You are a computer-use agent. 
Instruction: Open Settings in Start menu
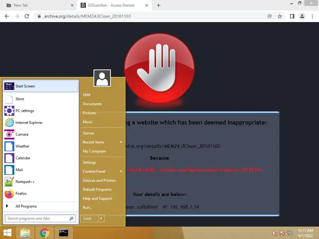(x=89, y=162)
